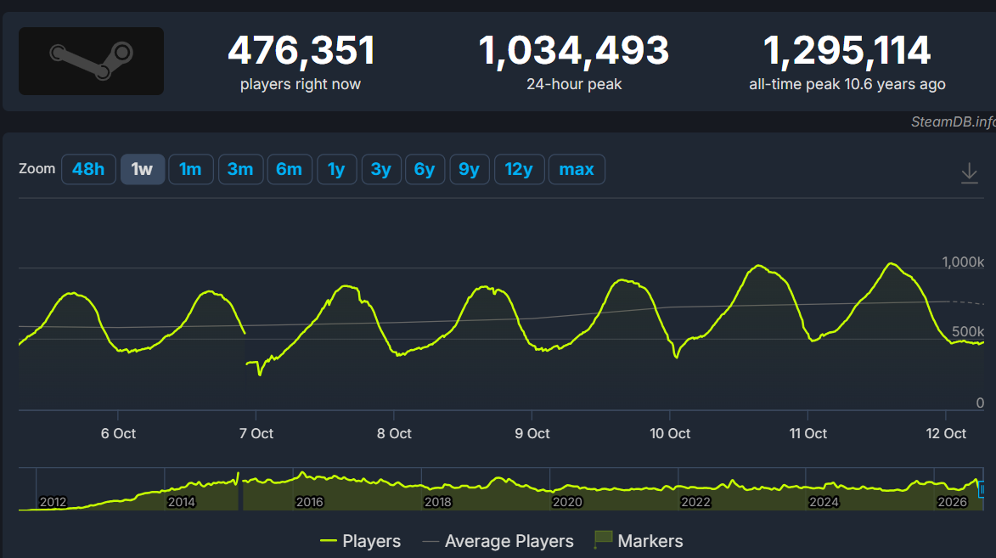This screenshot has width=996, height=558.
Task: Pick the 6y zoom option
Action: tap(425, 169)
